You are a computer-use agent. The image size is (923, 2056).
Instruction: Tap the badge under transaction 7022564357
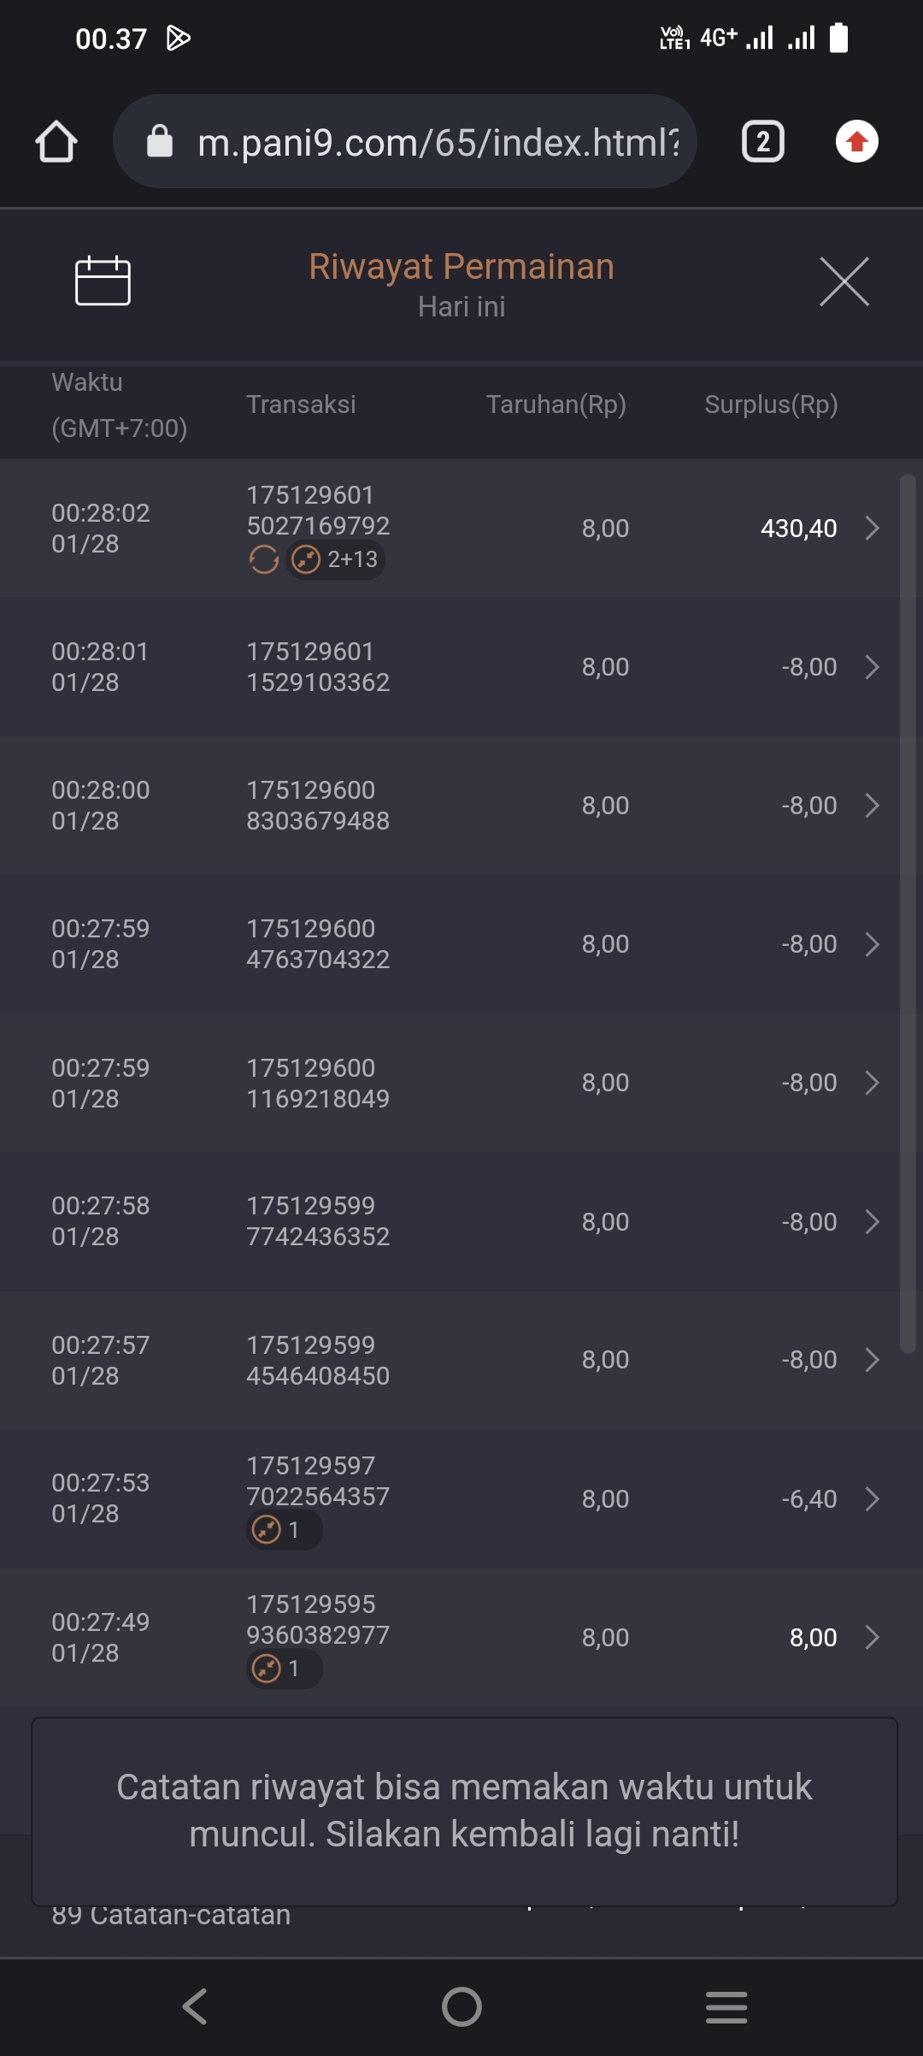[284, 1529]
